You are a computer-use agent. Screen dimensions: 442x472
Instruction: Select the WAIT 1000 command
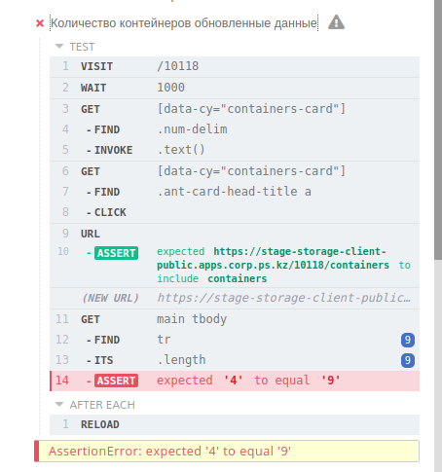[235, 88]
